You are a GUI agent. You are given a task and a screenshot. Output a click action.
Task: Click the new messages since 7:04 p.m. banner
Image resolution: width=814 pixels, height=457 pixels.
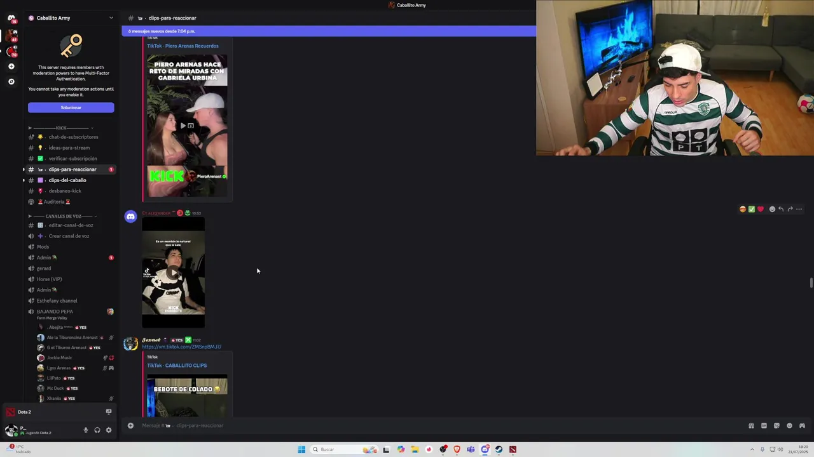[329, 31]
